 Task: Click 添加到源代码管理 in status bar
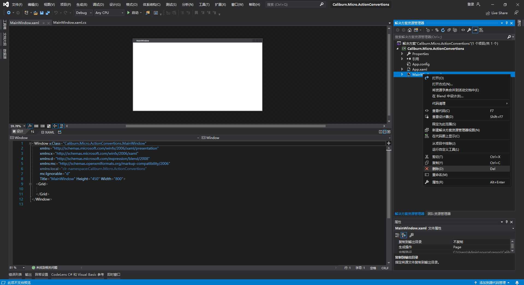[x=492, y=283]
